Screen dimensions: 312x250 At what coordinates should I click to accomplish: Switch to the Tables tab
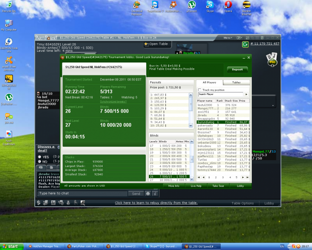tap(236, 82)
